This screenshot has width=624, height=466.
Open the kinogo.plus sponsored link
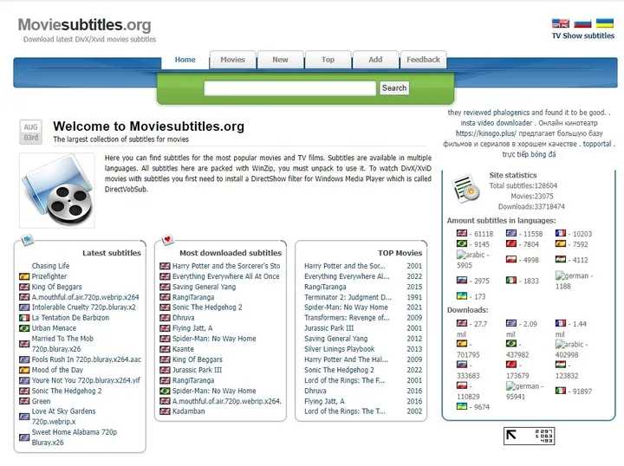click(486, 133)
